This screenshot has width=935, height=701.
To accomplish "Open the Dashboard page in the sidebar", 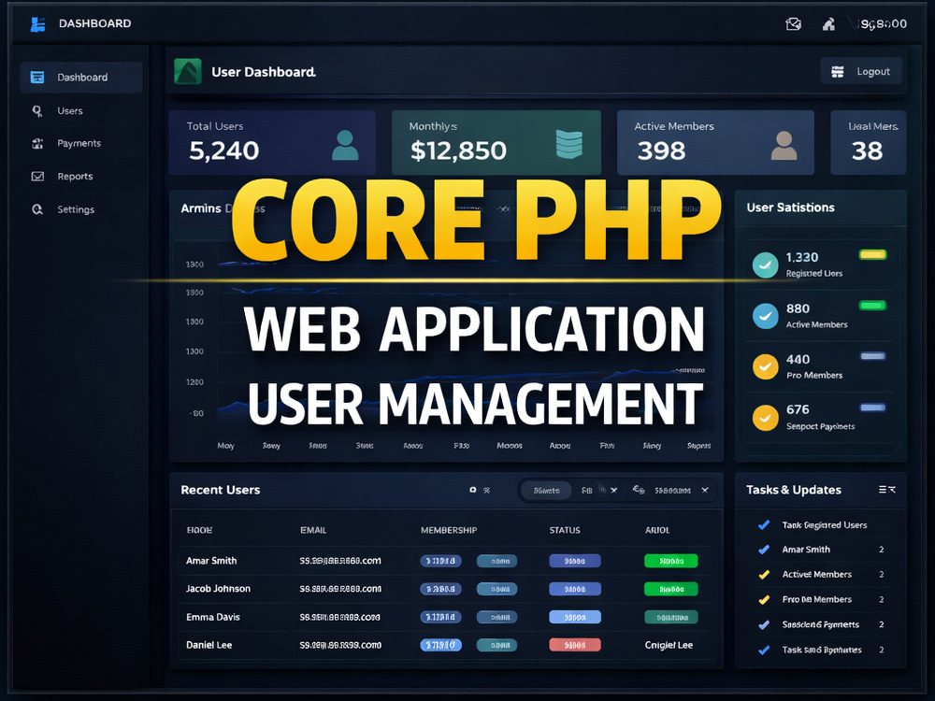I will [81, 77].
